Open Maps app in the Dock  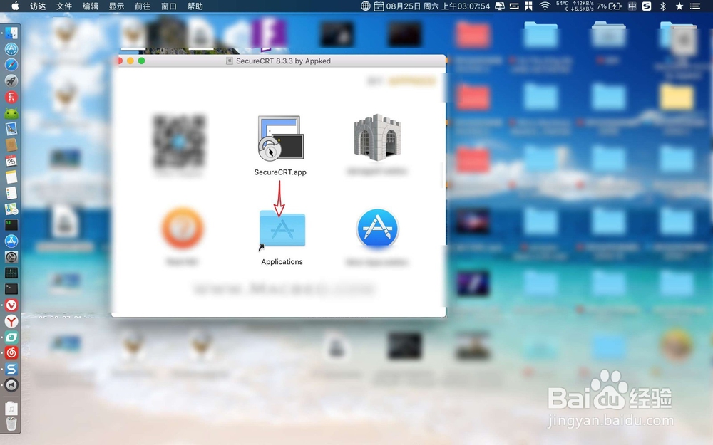click(11, 209)
